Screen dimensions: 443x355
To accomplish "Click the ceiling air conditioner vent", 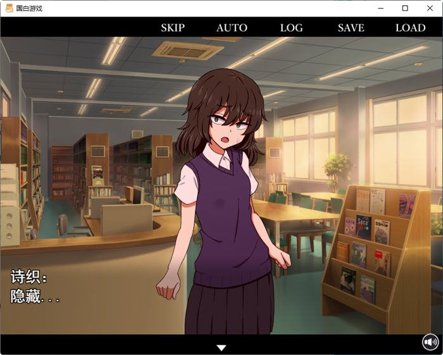I will (187, 49).
